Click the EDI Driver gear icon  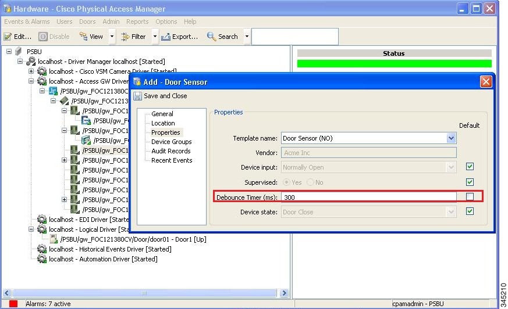tap(42, 219)
